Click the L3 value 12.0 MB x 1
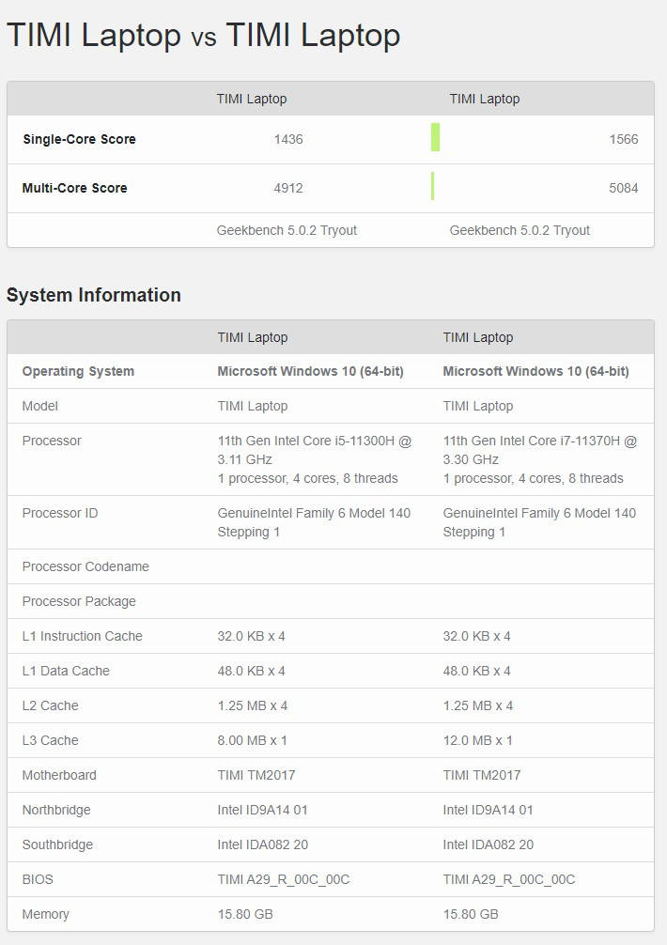The width and height of the screenshot is (667, 945). coord(478,740)
